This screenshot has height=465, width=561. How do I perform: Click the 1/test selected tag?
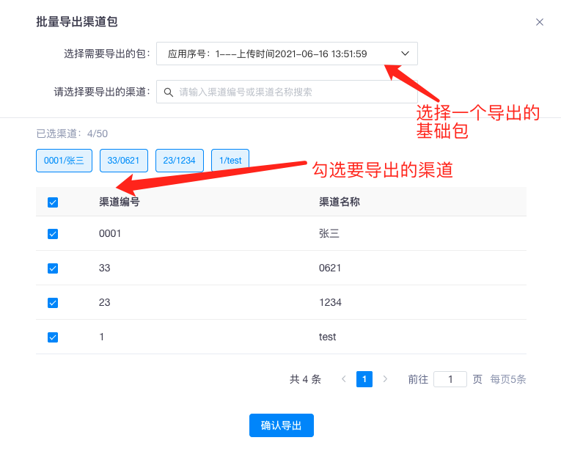230,161
